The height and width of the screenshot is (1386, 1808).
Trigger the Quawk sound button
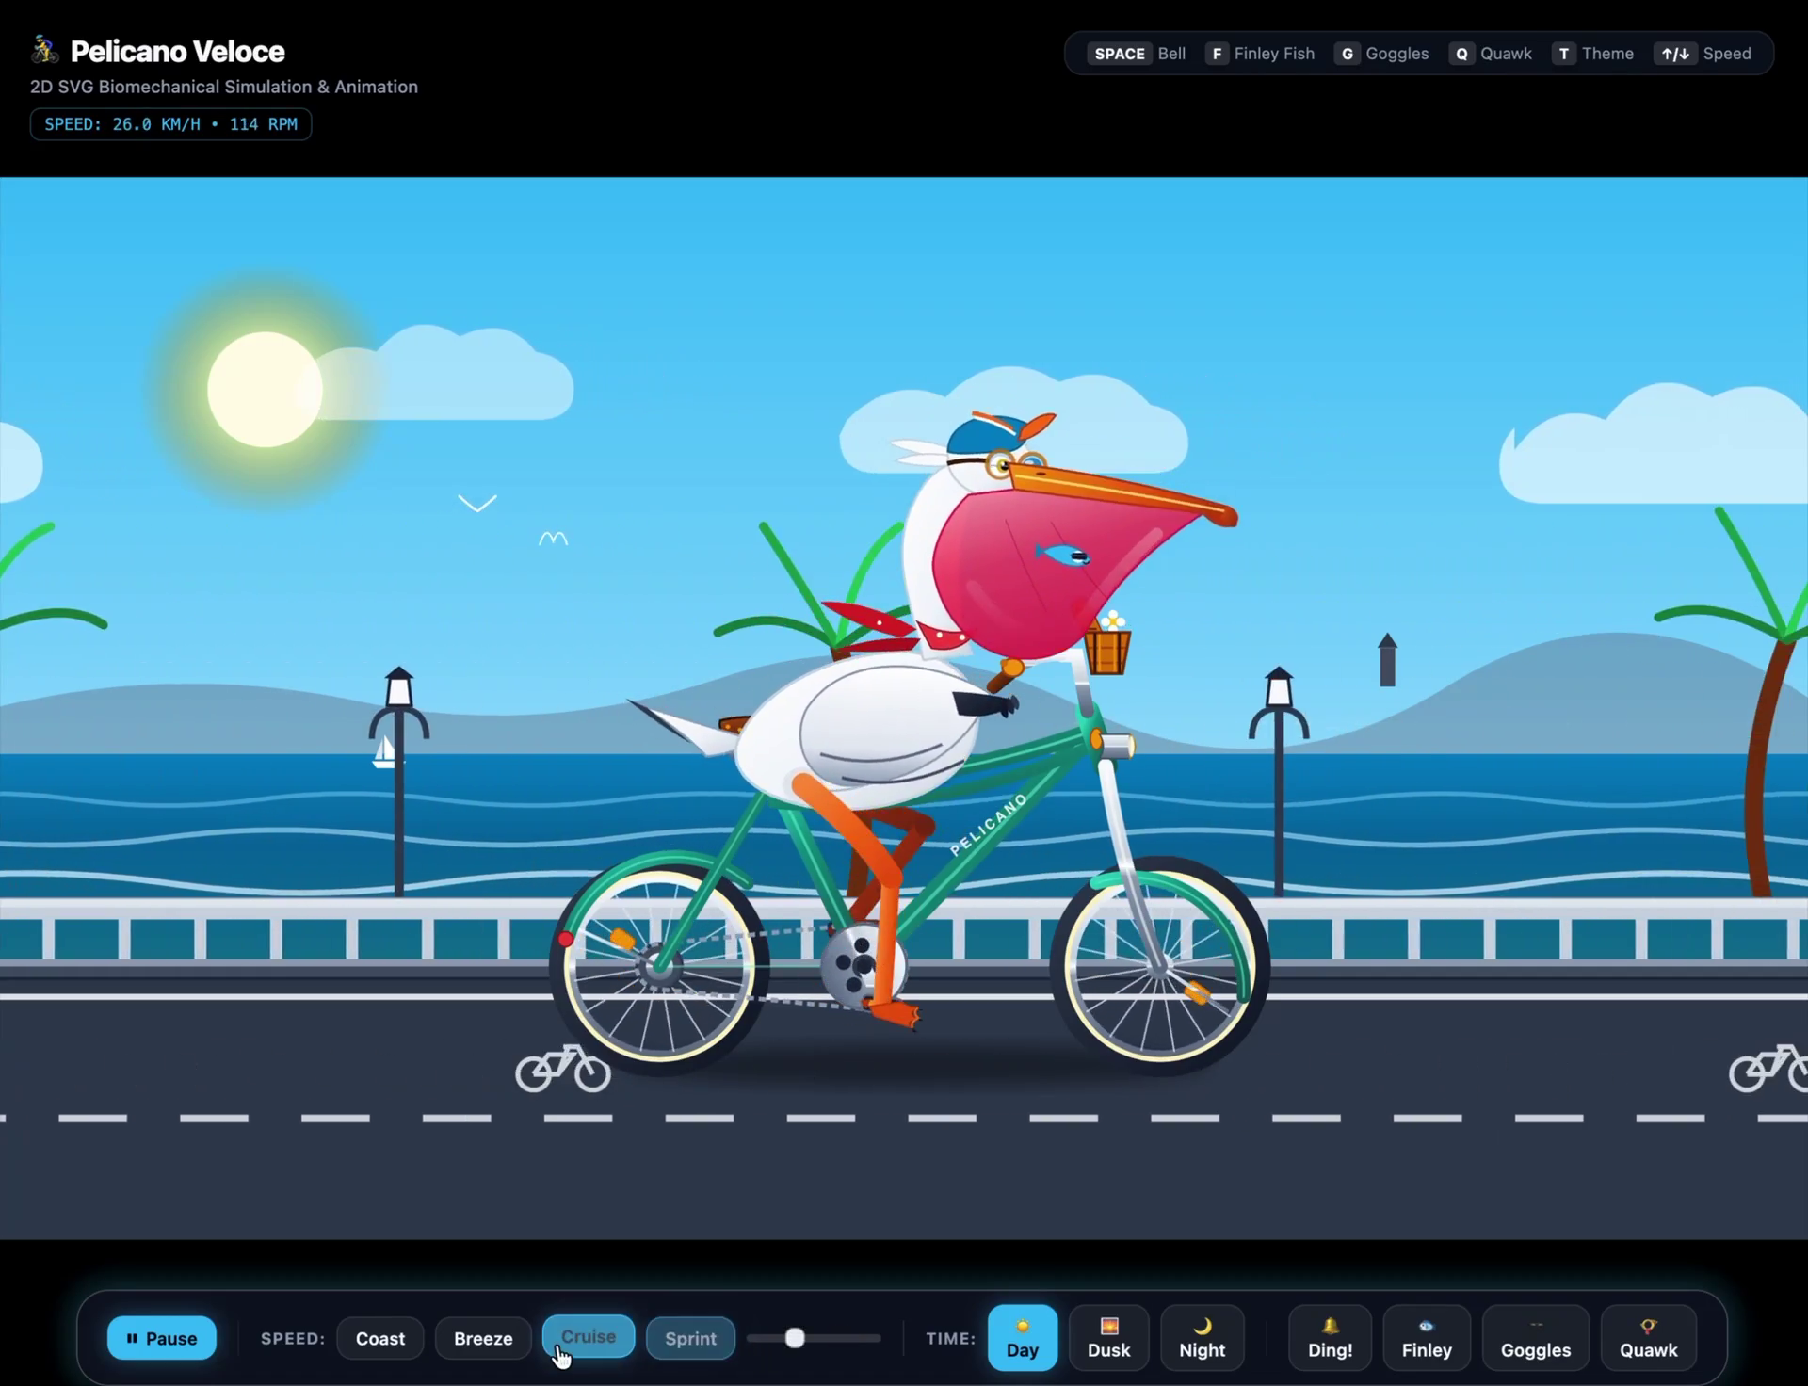[1649, 1338]
